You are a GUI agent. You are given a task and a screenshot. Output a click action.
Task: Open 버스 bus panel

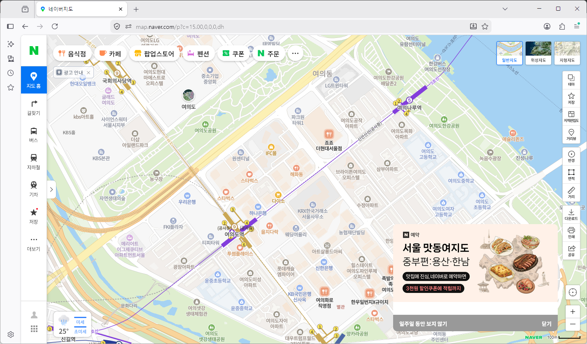34,134
